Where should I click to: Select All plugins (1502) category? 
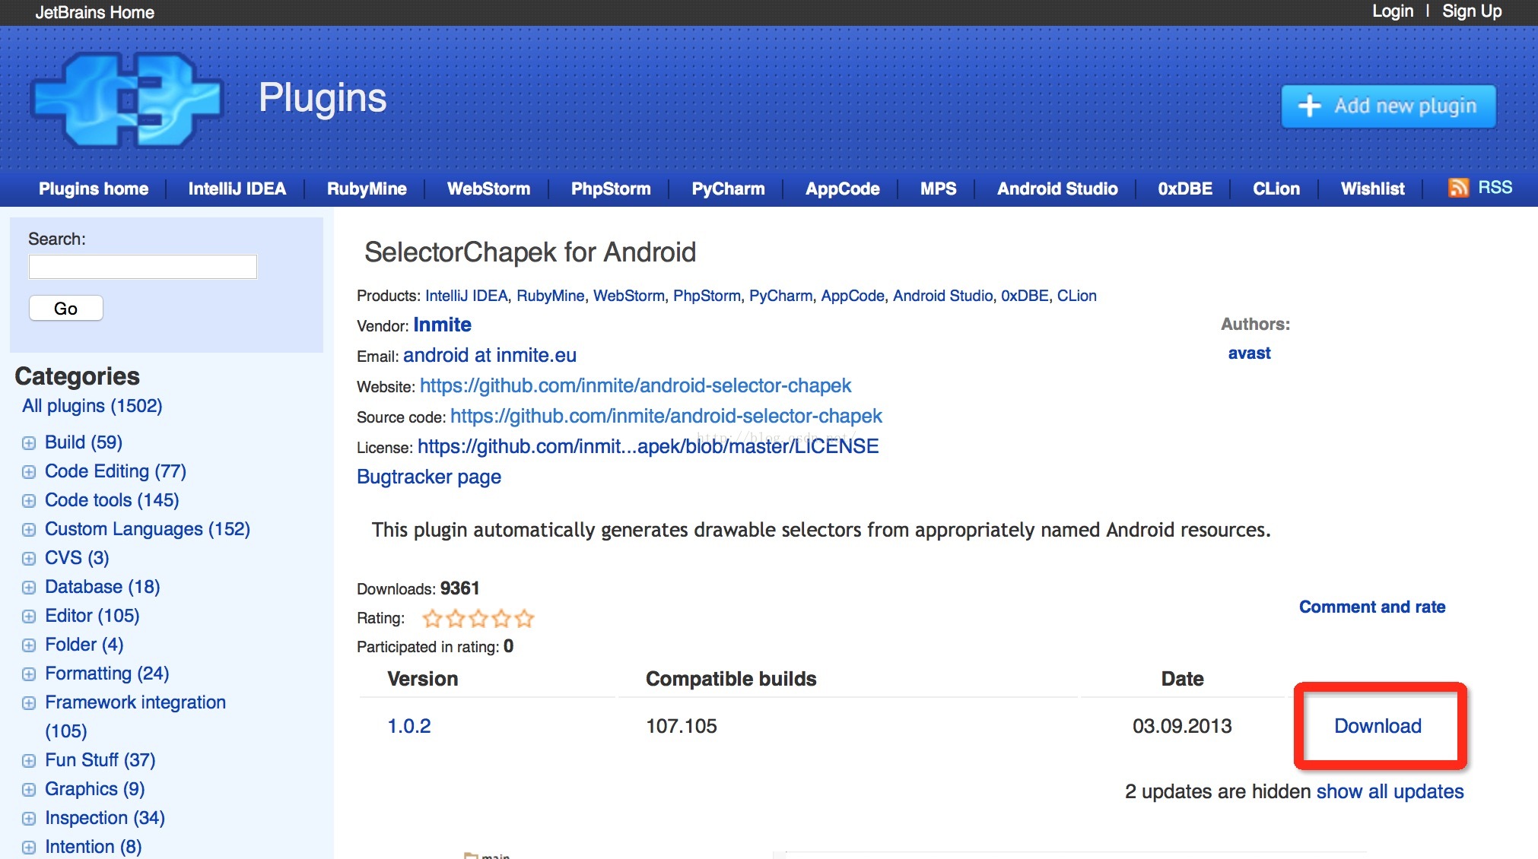[x=92, y=406]
